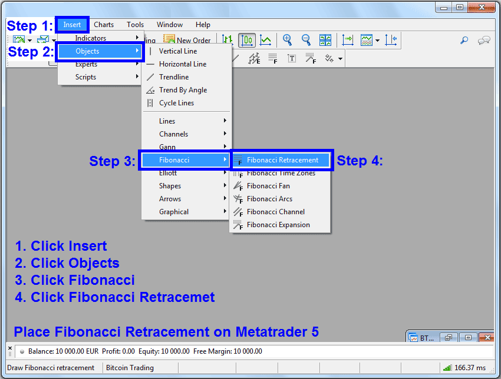
Task: Toggle chart shift icon
Action: 391,40
